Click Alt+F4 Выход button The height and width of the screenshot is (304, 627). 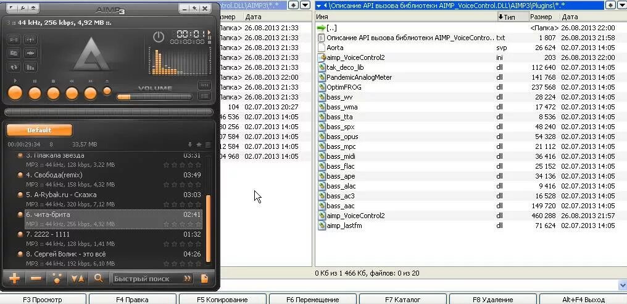click(x=583, y=299)
